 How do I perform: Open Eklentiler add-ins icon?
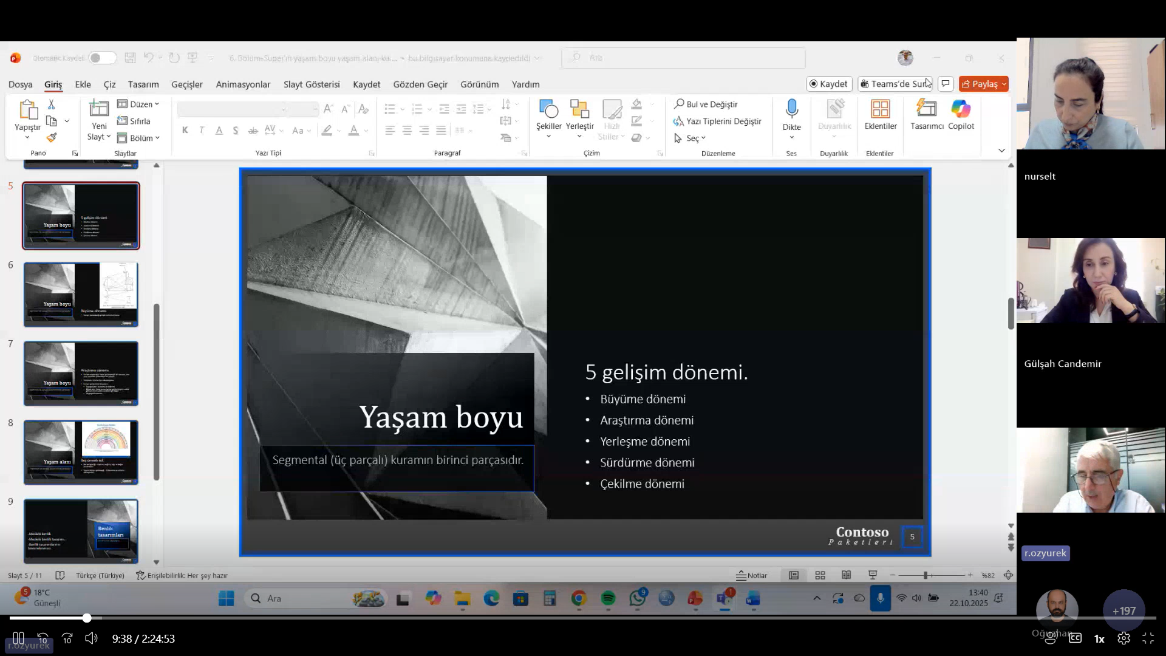(880, 109)
